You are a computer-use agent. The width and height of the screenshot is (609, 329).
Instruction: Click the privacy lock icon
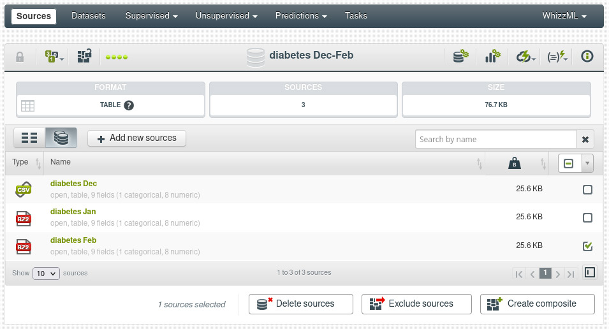point(20,57)
